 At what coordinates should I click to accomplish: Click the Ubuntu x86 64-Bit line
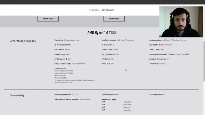[x=61, y=78]
